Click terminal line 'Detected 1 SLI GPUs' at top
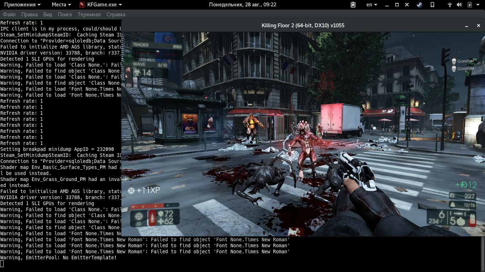Image resolution: width=485 pixels, height=272 pixels. pos(47,59)
